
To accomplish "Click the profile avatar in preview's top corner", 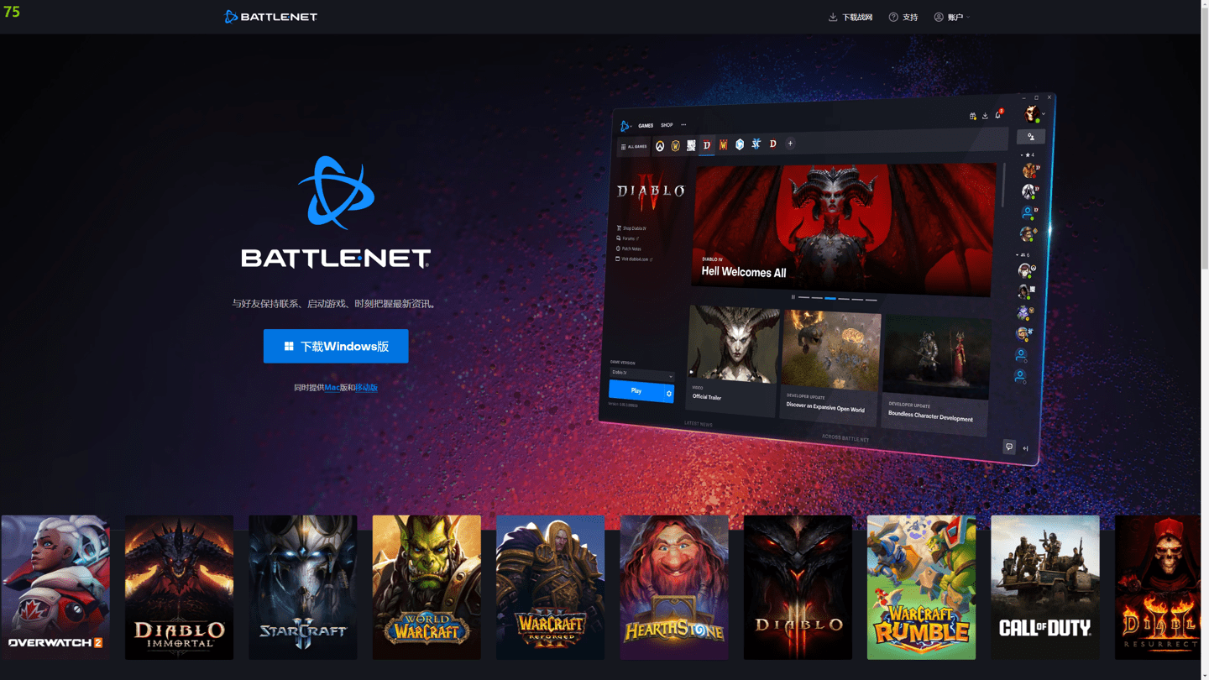I will (x=1033, y=113).
